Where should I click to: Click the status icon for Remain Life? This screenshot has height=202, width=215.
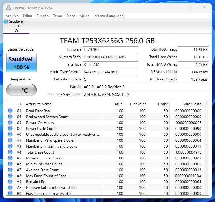[x=10, y=182]
